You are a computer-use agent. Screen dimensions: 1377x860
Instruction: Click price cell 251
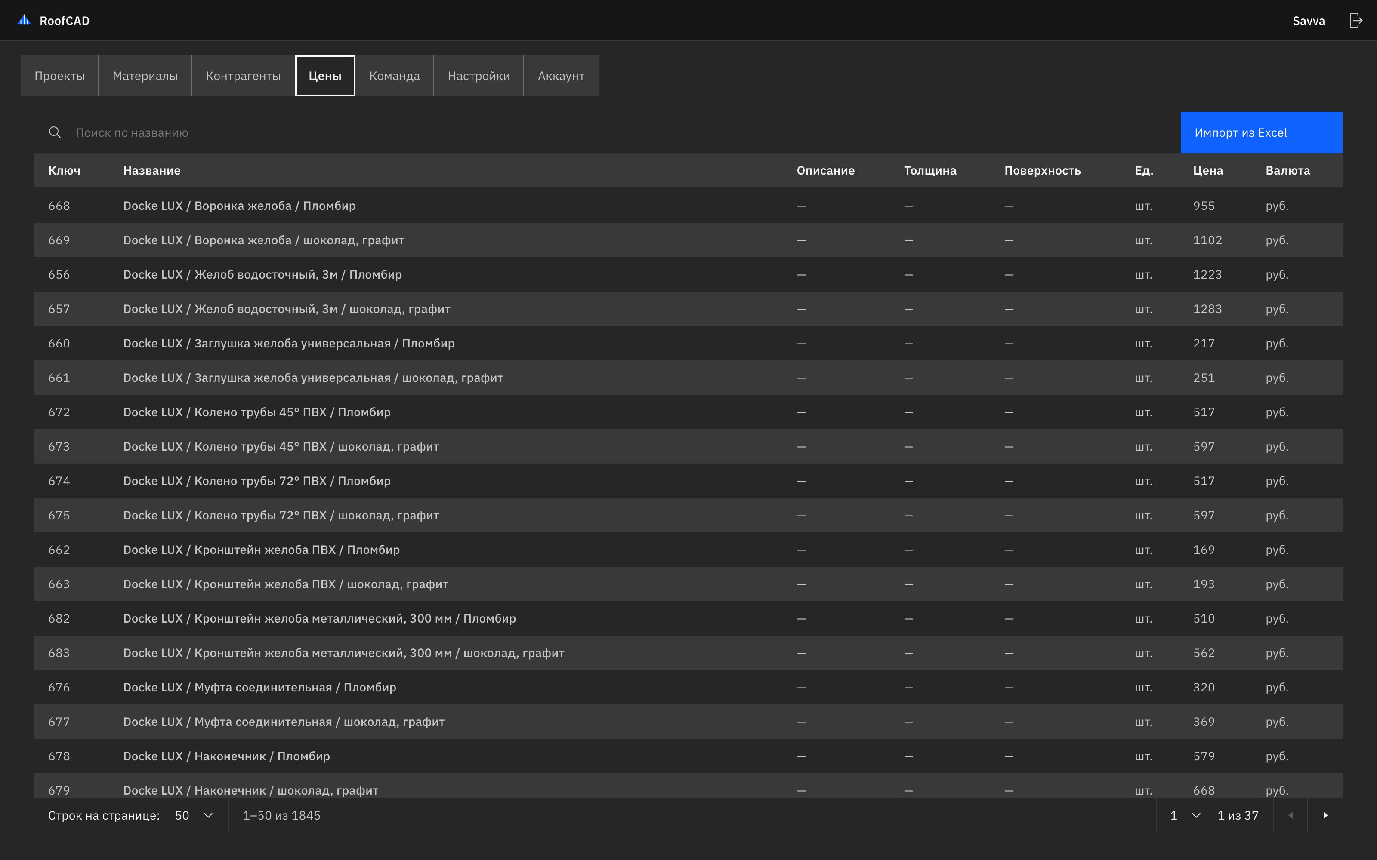1204,378
